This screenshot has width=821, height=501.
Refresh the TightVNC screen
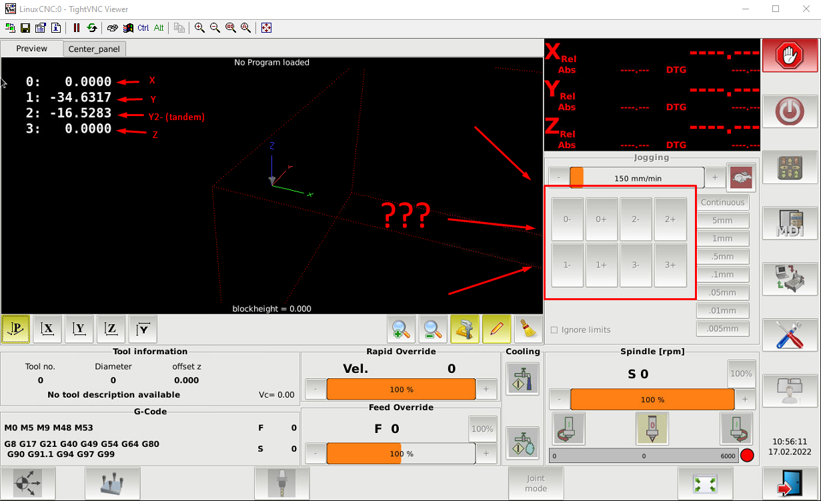pyautogui.click(x=91, y=28)
